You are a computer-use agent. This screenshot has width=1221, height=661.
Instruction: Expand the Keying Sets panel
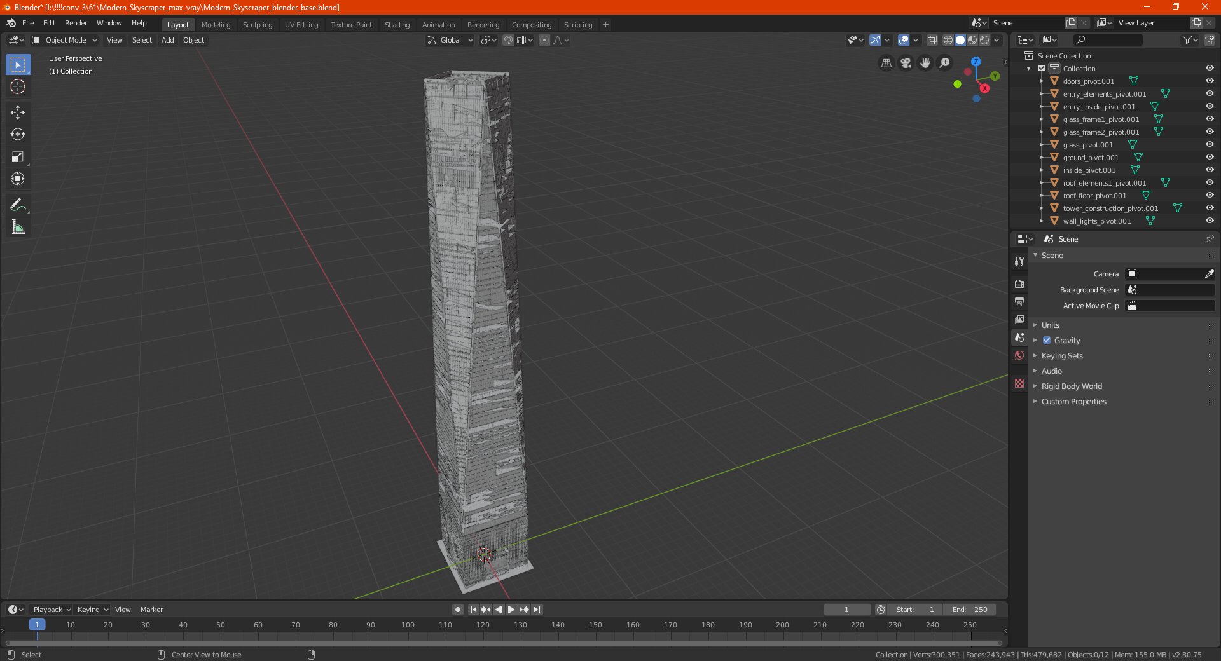point(1061,356)
